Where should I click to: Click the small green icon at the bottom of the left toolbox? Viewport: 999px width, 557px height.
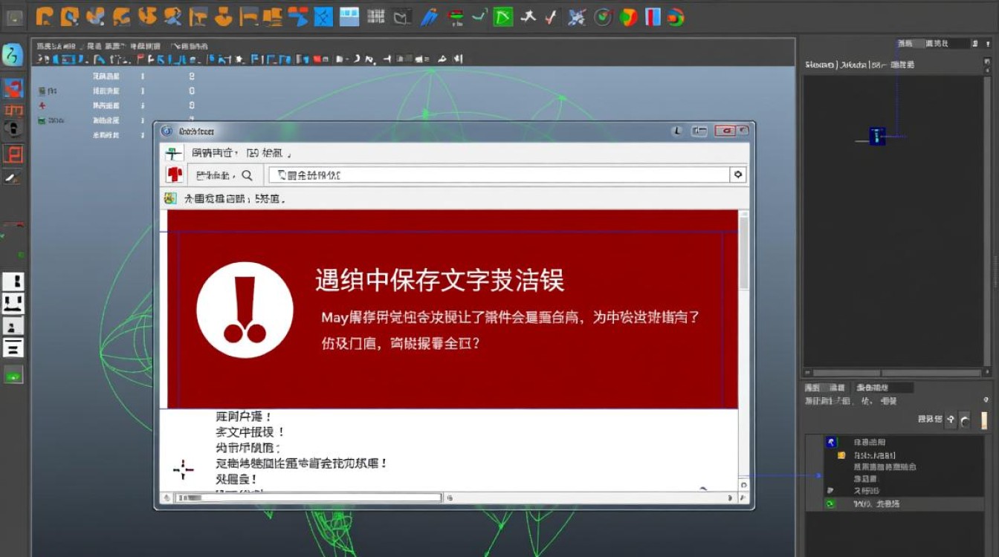pyautogui.click(x=13, y=376)
